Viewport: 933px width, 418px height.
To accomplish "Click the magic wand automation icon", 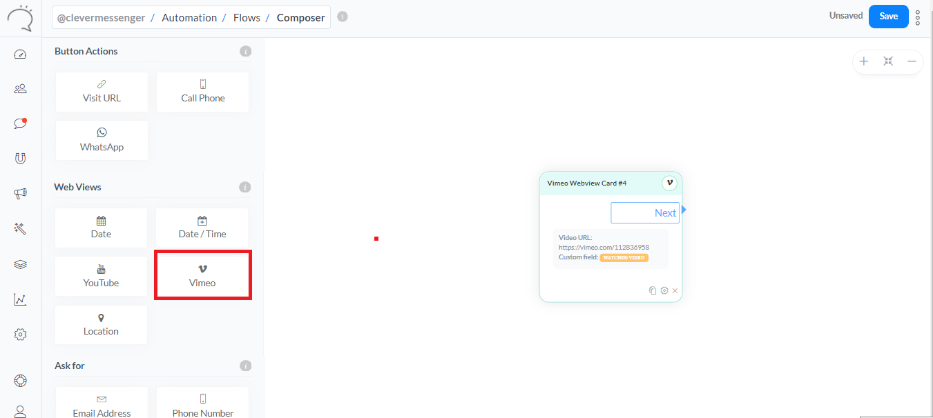I will 20,228.
